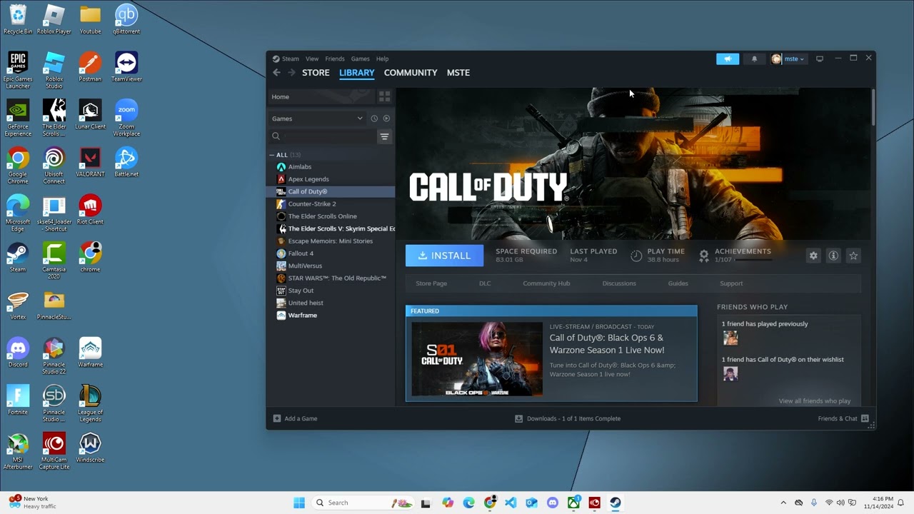The height and width of the screenshot is (514, 914).
Task: Open the MSTE profile tab
Action: (458, 73)
